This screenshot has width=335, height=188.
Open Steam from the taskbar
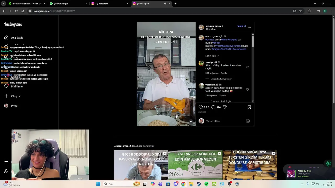point(199,184)
